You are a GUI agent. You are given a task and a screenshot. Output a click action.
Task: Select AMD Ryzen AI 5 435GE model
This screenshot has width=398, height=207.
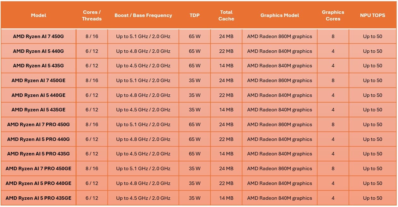(39, 110)
